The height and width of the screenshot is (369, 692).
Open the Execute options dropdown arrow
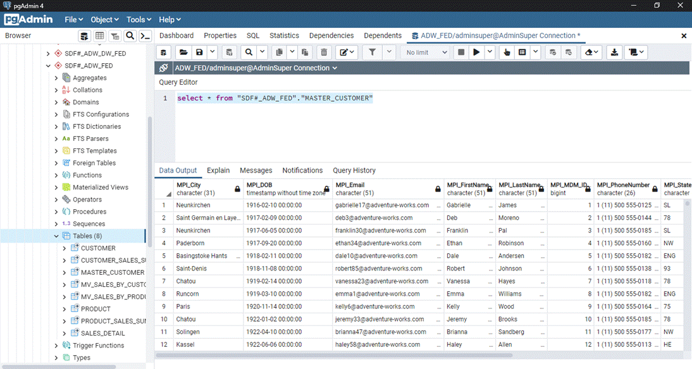(x=490, y=52)
